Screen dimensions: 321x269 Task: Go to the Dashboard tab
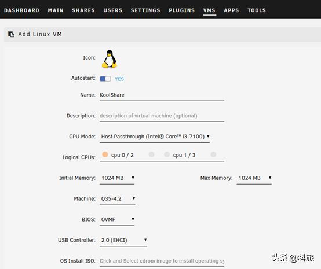coord(21,10)
